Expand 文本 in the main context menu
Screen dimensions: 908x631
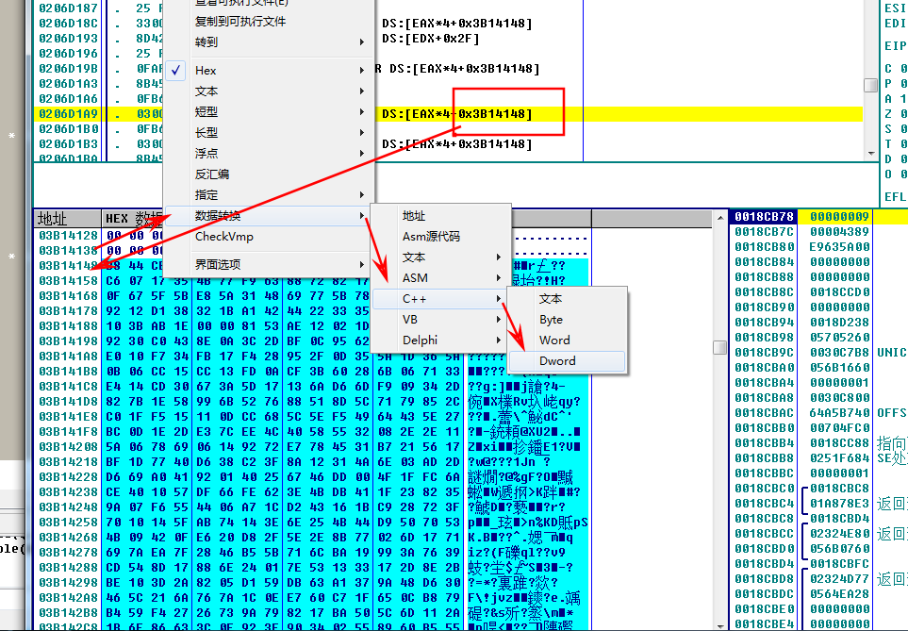[x=268, y=91]
